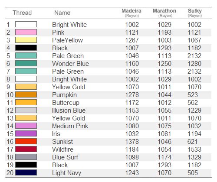Select the Pumpkin orange swatch
217x182 pixels.
26,94
